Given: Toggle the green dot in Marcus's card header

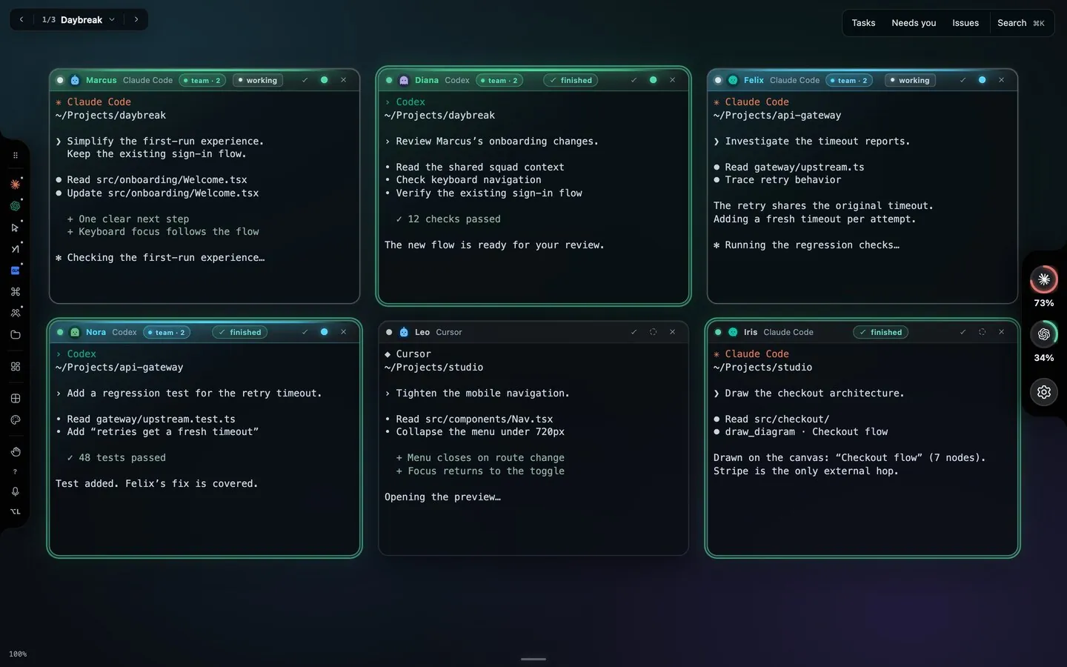Looking at the screenshot, I should 324,80.
